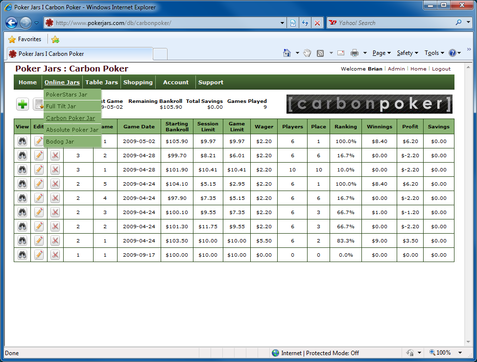This screenshot has width=477, height=362.
Task: Stop loading with red X button
Action: click(x=317, y=23)
